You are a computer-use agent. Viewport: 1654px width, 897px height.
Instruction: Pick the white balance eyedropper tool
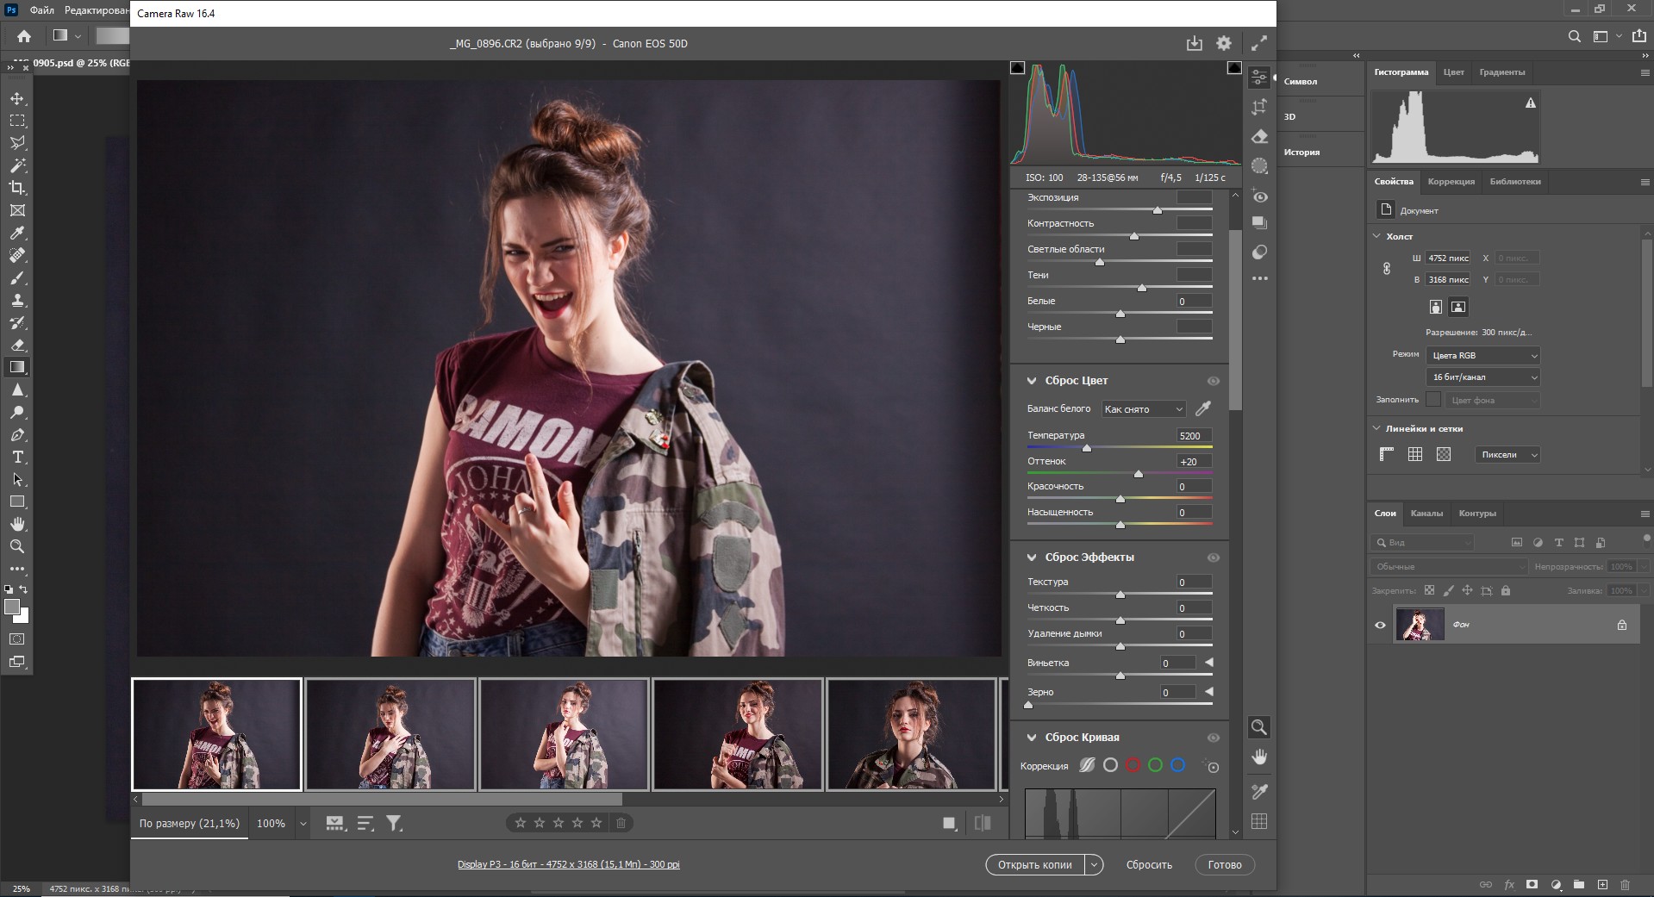1203,408
